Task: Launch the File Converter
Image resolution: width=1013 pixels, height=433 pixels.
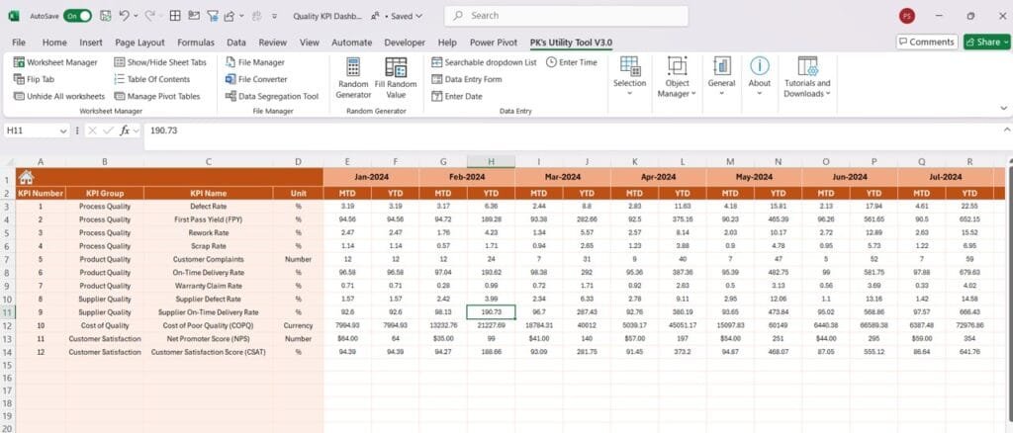Action: 256,79
